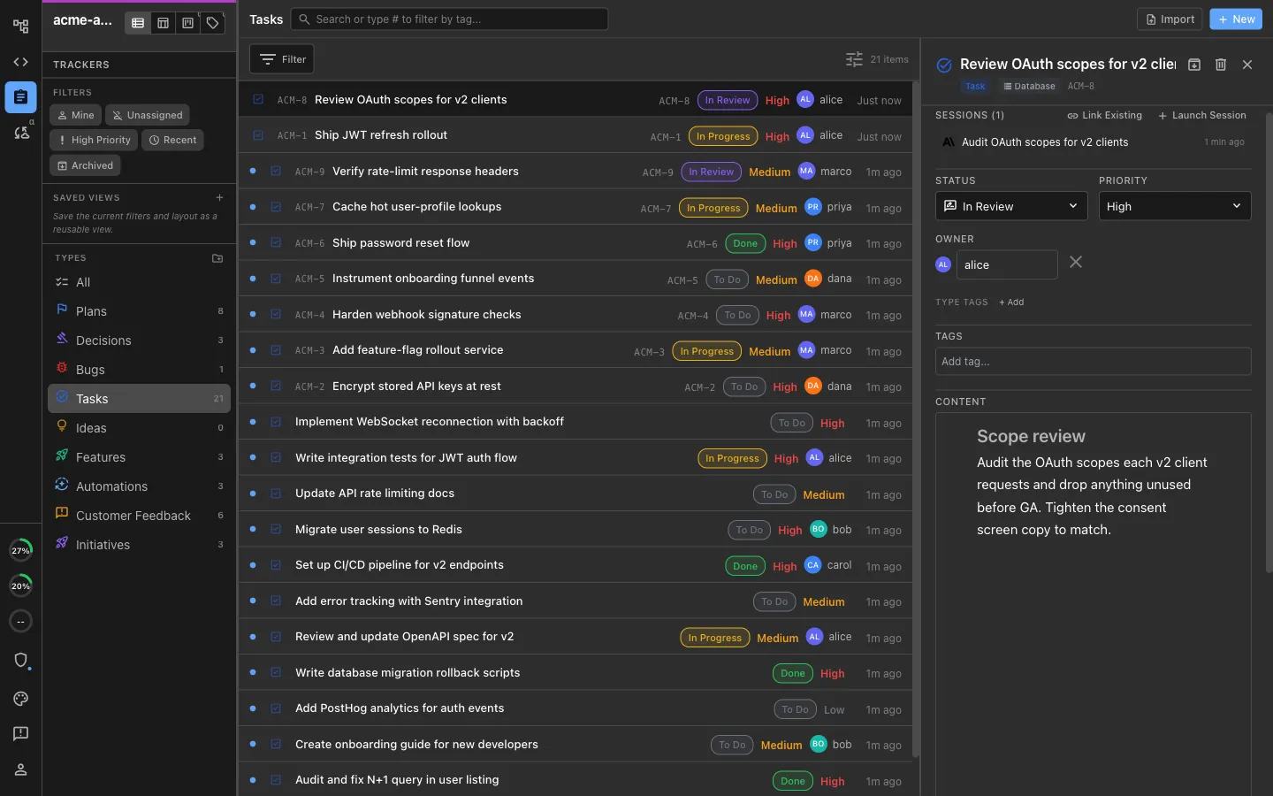The height and width of the screenshot is (796, 1273).
Task: Toggle checkbox for Write database migration rollback scripts
Action: [x=276, y=672]
